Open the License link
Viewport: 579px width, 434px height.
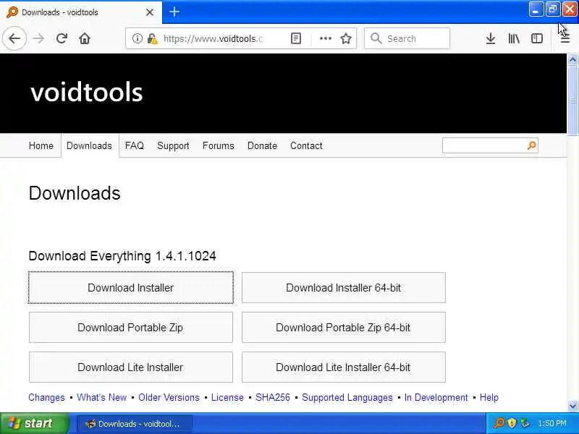coord(227,397)
